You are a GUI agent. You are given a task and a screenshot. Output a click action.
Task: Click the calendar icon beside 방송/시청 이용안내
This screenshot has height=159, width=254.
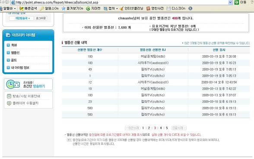pyautogui.click(x=9, y=96)
